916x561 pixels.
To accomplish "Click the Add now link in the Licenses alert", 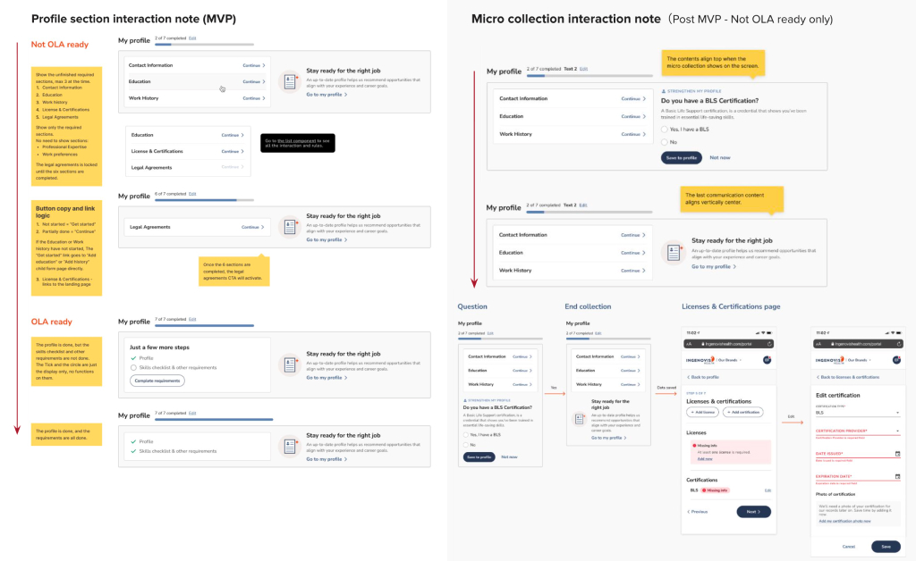I will [705, 459].
